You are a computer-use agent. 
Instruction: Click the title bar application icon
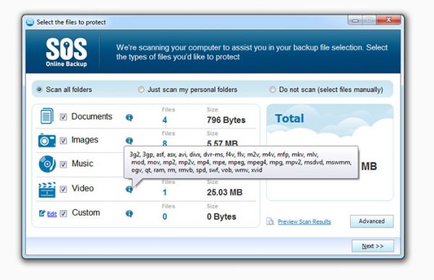pyautogui.click(x=30, y=22)
